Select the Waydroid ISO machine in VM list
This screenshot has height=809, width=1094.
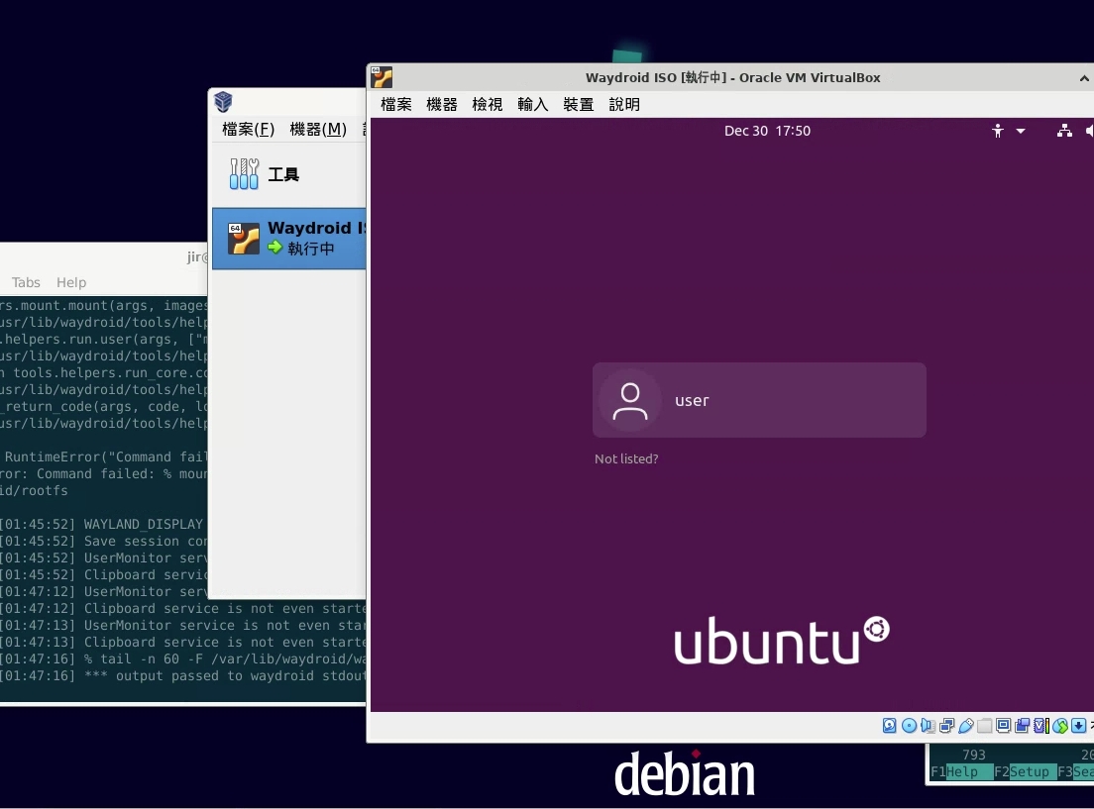(288, 239)
